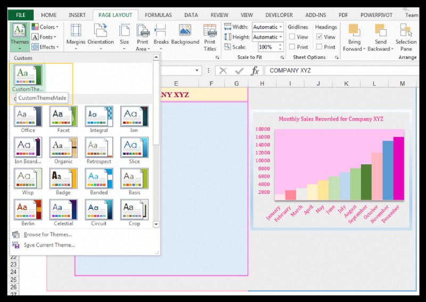Click the Print Area icon

click(x=143, y=30)
